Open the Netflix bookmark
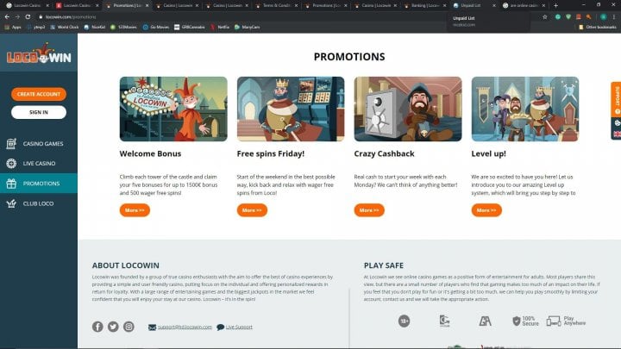This screenshot has width=621, height=349. (220, 28)
